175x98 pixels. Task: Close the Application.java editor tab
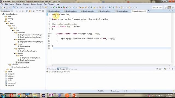145,11
